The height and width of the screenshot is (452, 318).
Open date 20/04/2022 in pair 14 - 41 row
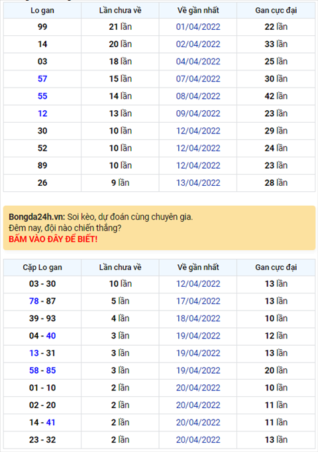(198, 422)
